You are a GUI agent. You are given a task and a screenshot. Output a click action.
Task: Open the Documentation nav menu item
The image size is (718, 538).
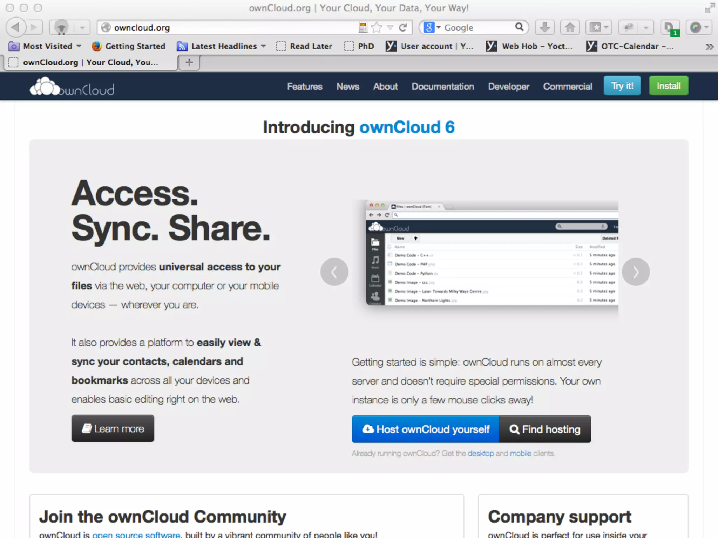[x=442, y=87]
